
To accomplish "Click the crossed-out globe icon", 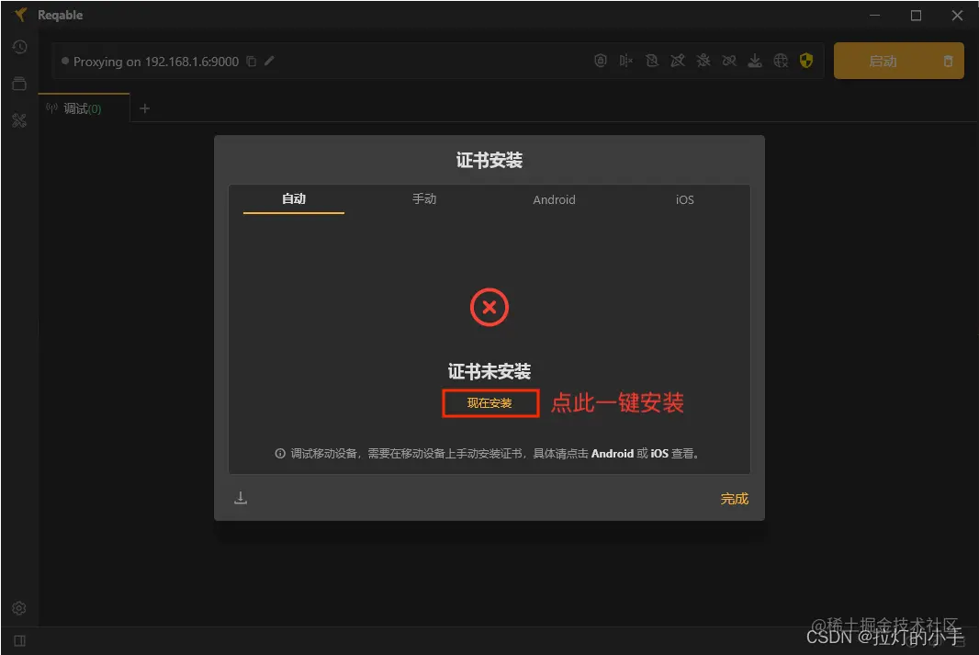I will point(781,61).
